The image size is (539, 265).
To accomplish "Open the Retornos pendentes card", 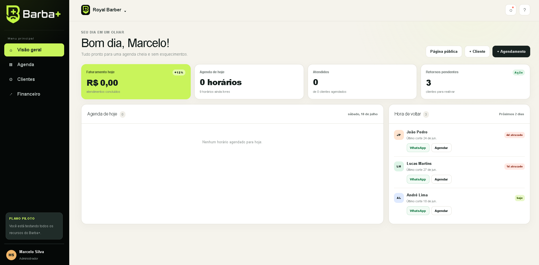I will pyautogui.click(x=475, y=82).
